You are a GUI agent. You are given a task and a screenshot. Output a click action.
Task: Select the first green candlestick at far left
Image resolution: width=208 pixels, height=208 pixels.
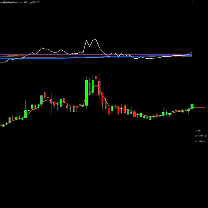pyautogui.click(x=3, y=125)
